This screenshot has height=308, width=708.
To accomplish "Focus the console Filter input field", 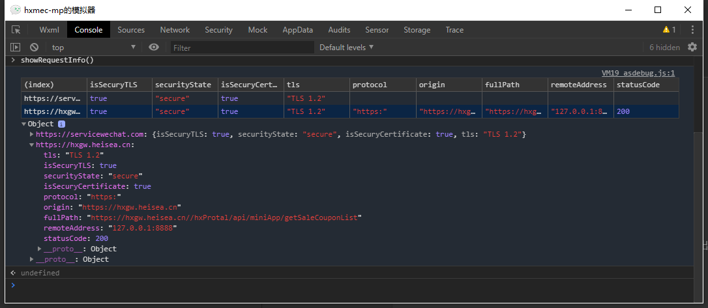I will (242, 48).
